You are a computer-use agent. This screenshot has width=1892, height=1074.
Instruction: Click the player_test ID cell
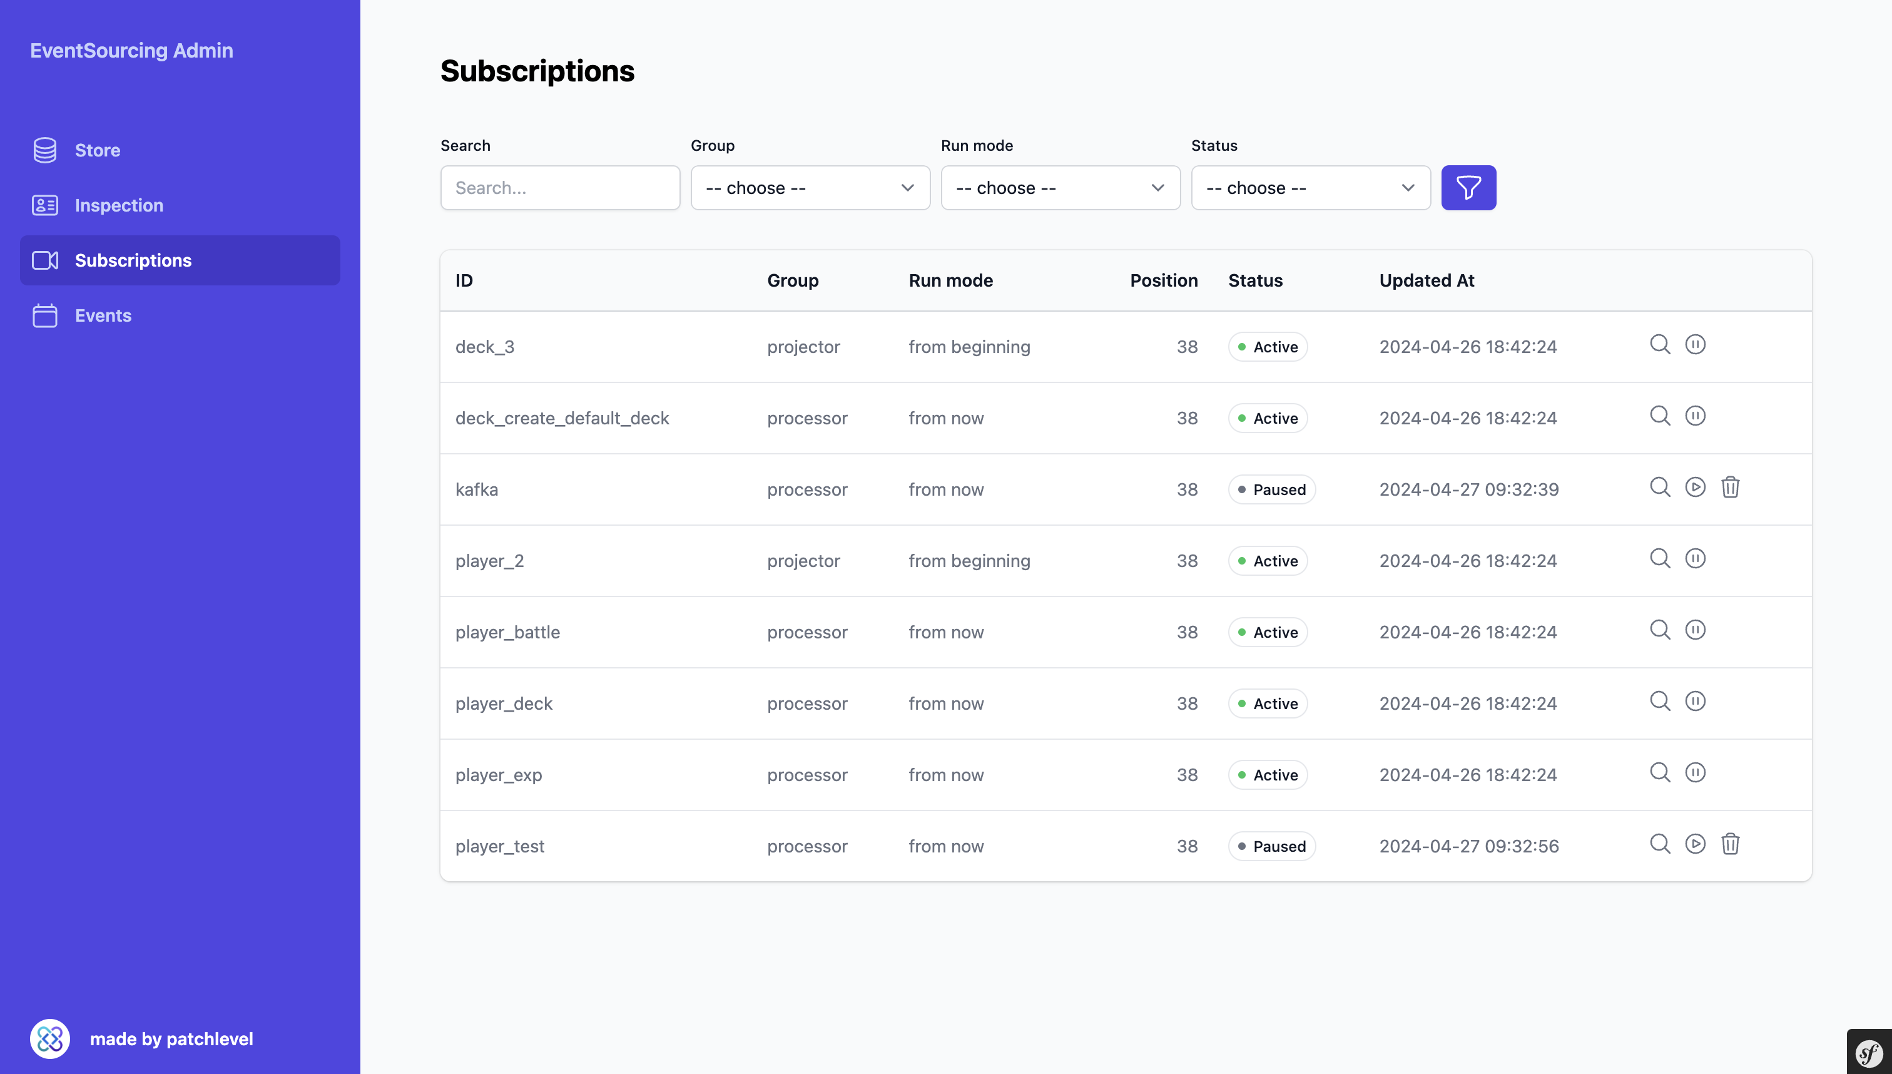499,846
